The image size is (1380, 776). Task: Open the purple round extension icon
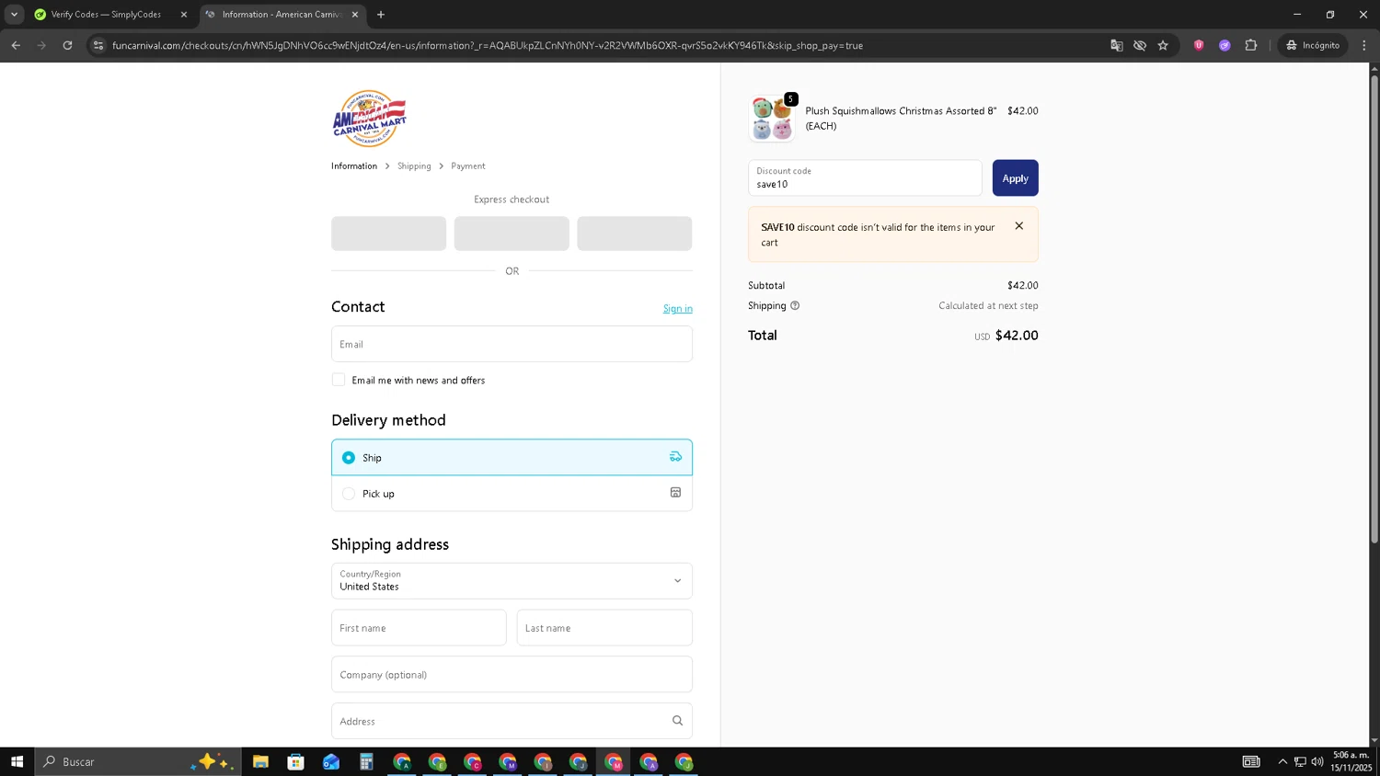pyautogui.click(x=1225, y=45)
